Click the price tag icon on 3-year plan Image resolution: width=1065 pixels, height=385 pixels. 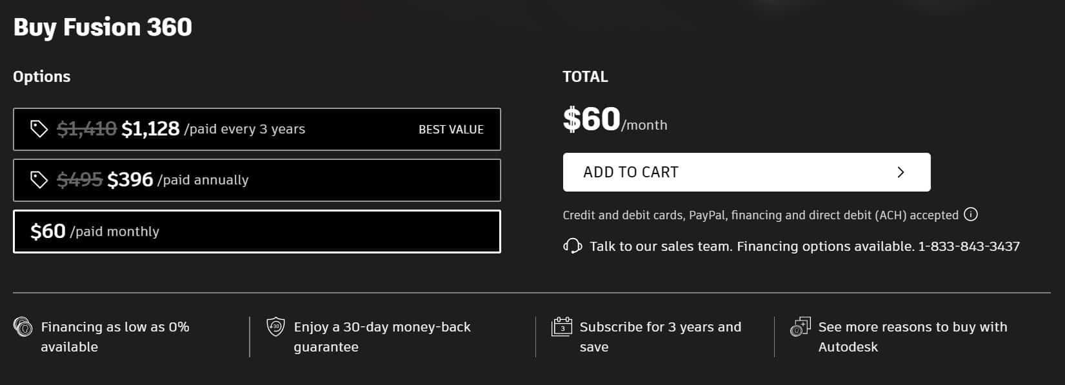[x=39, y=129]
